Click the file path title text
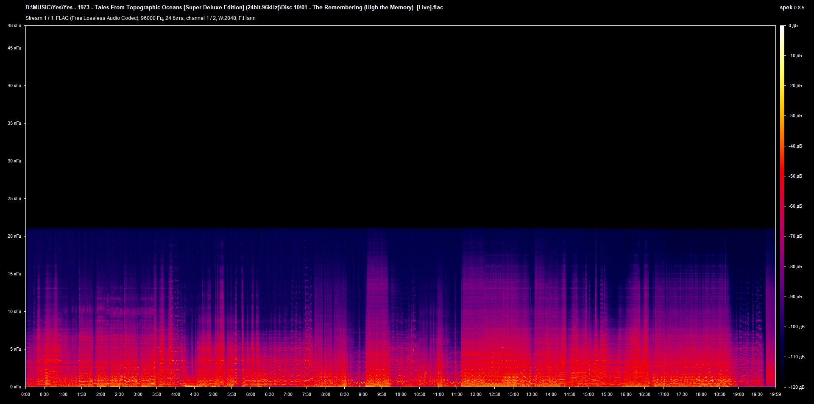This screenshot has width=814, height=404. tap(234, 7)
